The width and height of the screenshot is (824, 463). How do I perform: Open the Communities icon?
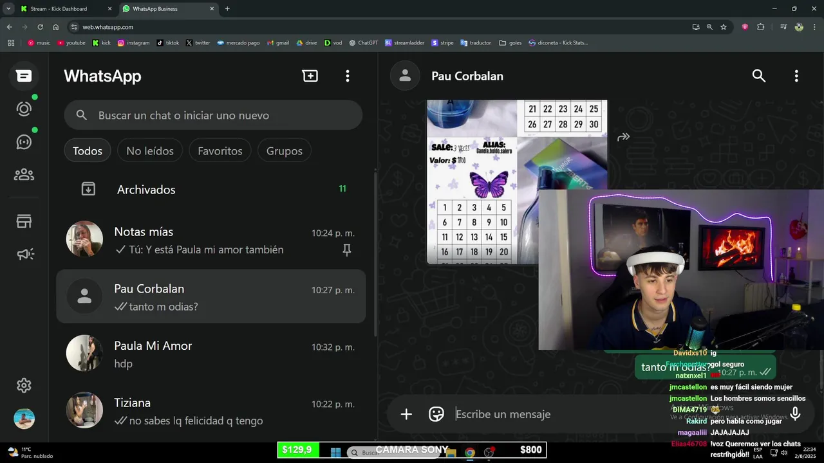pos(24,174)
